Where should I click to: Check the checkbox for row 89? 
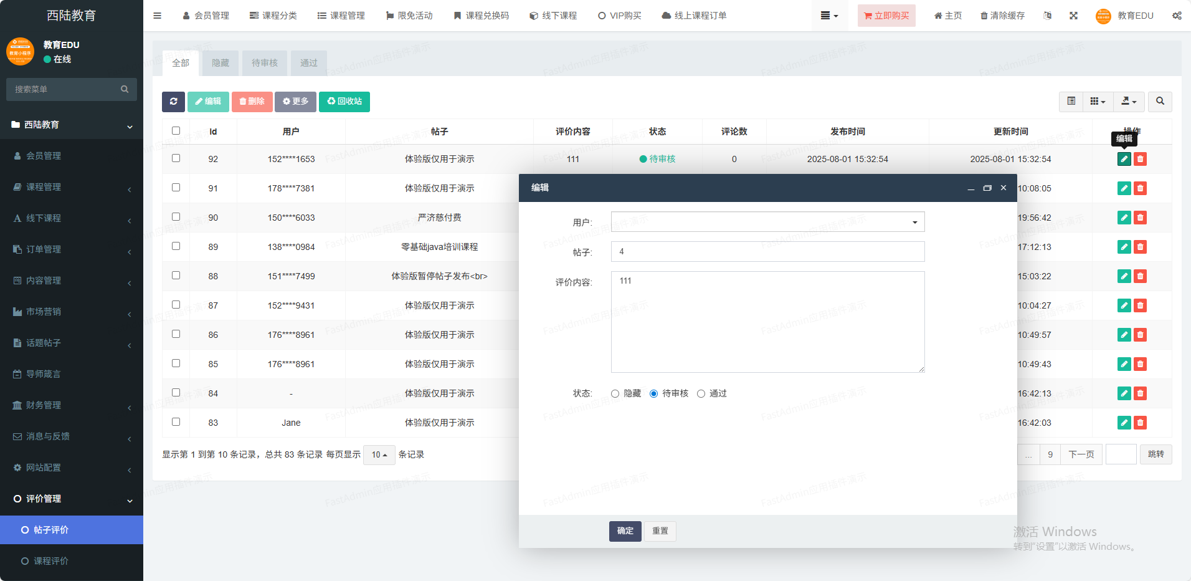click(x=176, y=246)
